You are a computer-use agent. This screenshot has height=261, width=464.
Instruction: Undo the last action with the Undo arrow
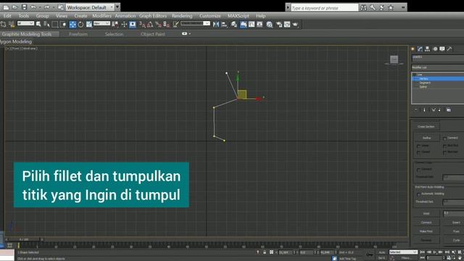coord(33,7)
